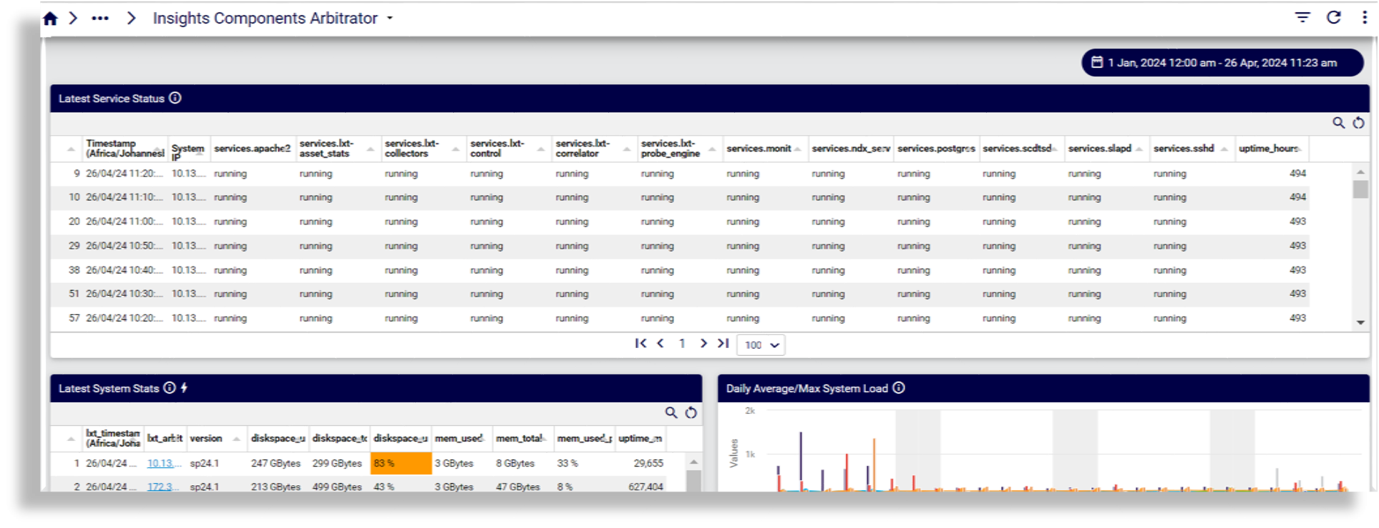The height and width of the screenshot is (528, 1379).
Task: Sort by services.apache2 column
Action: [x=252, y=149]
